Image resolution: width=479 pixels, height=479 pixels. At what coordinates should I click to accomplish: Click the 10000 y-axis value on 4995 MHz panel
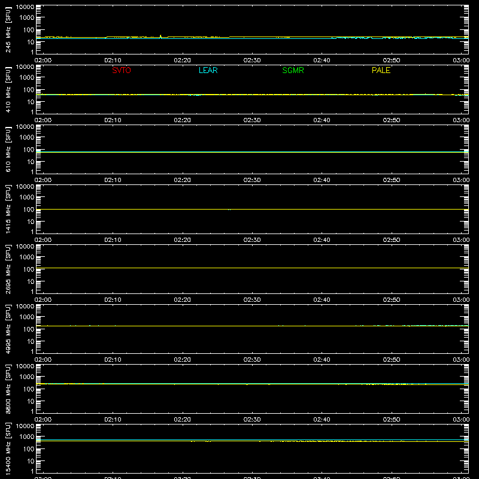(x=25, y=307)
